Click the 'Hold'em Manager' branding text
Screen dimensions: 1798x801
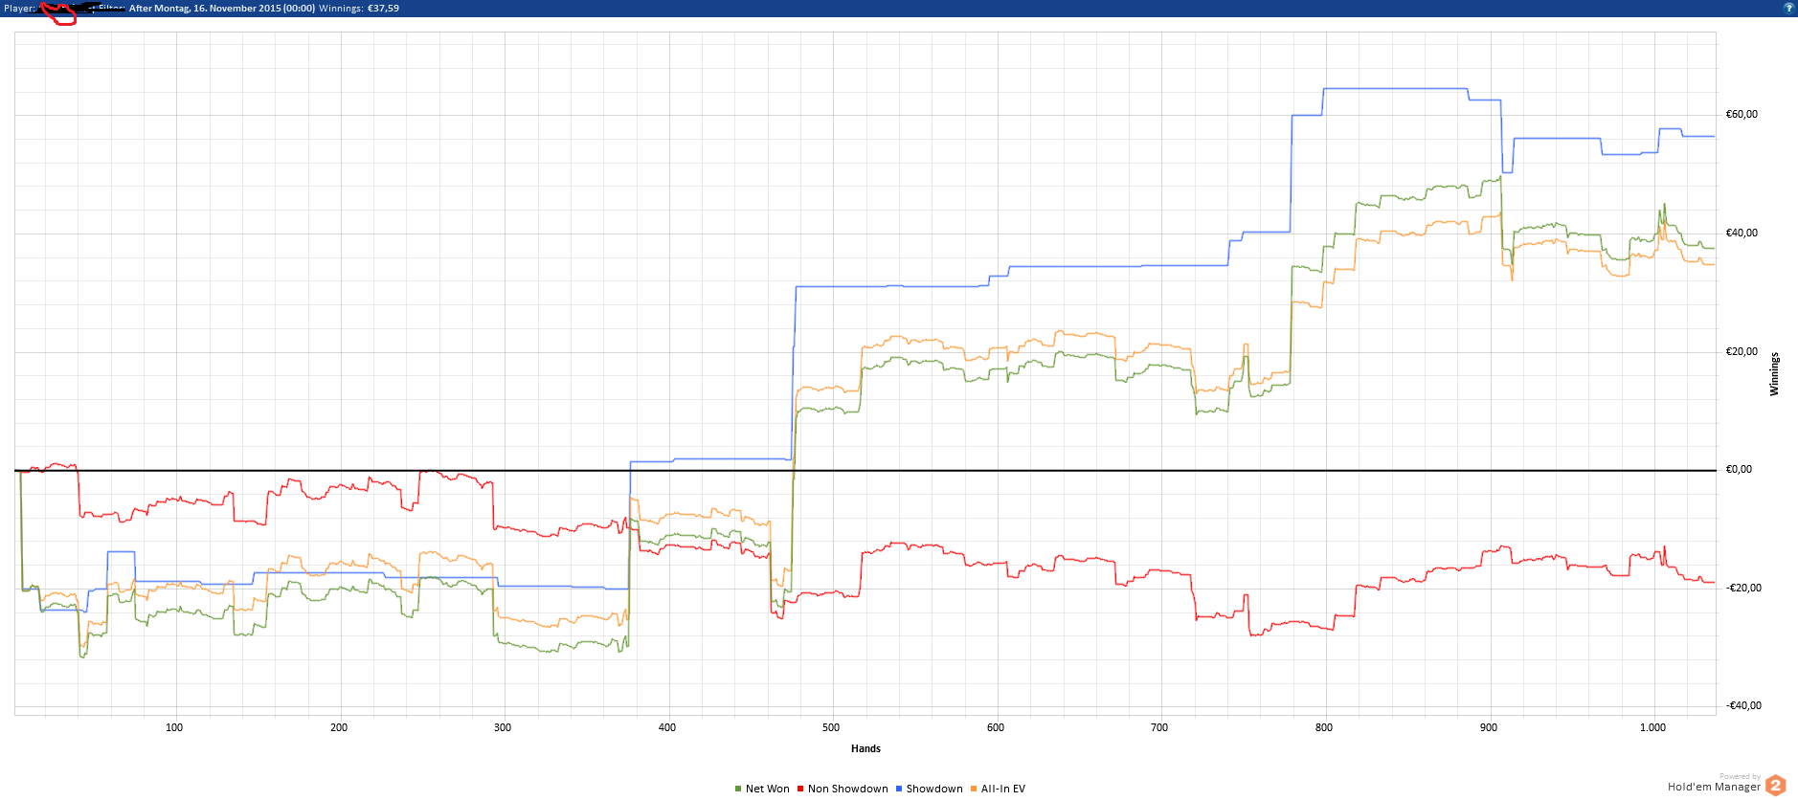(1714, 787)
